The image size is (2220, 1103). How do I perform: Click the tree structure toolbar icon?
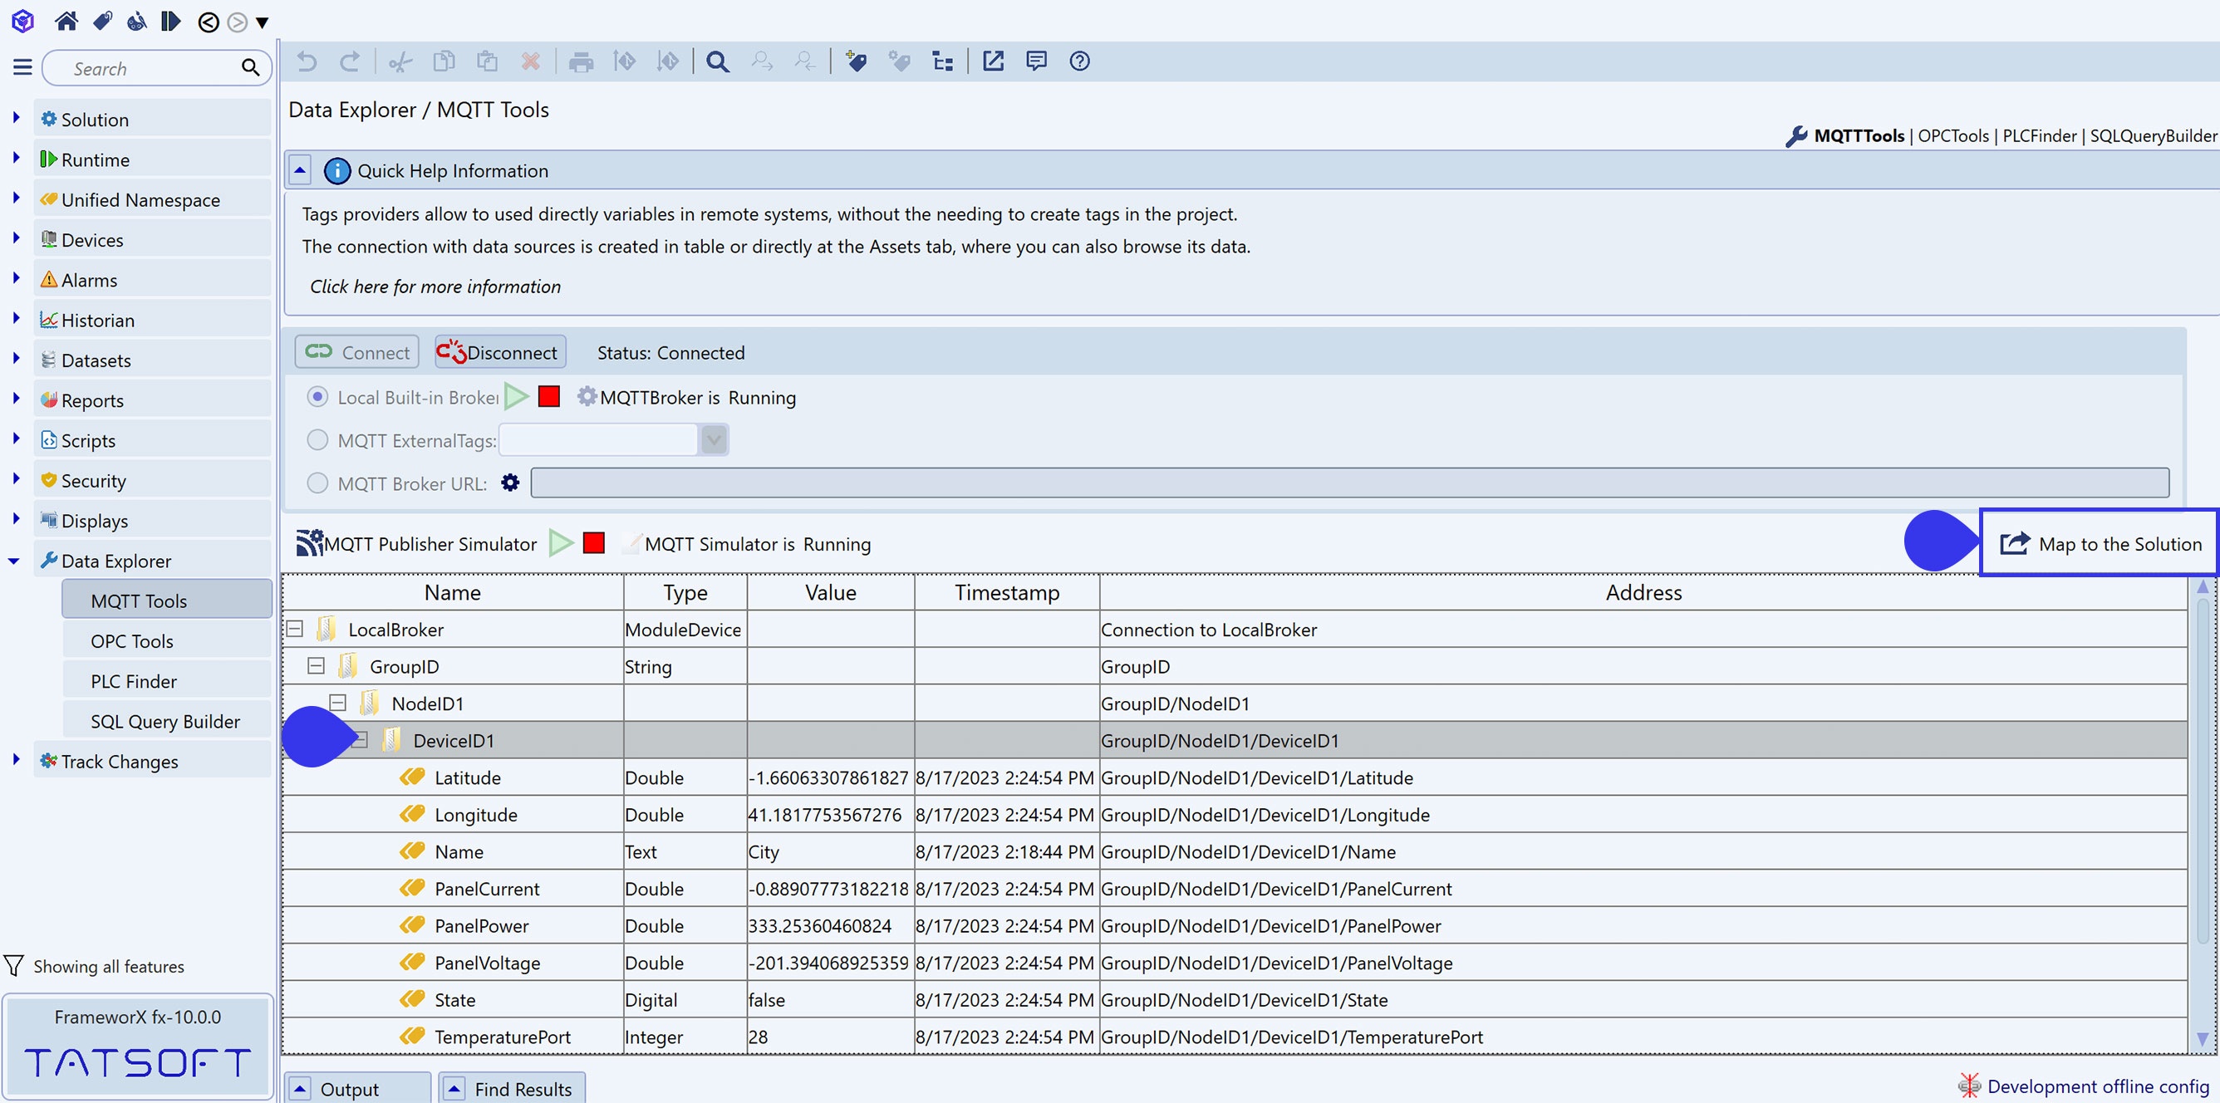(x=943, y=61)
